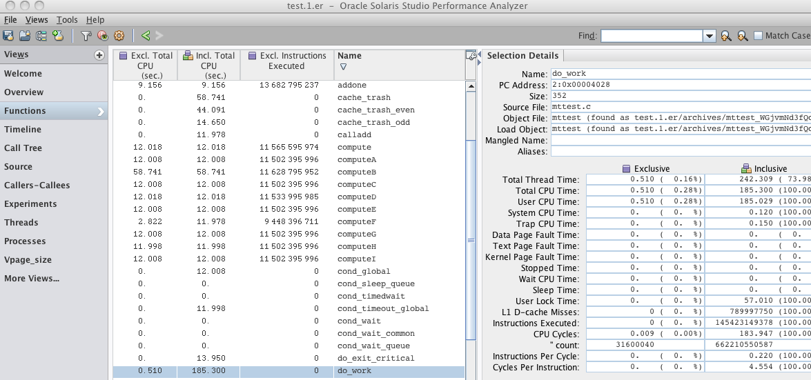Viewport: 811px width, 380px height.
Task: Select the do_exit_critical row
Action: [289, 358]
